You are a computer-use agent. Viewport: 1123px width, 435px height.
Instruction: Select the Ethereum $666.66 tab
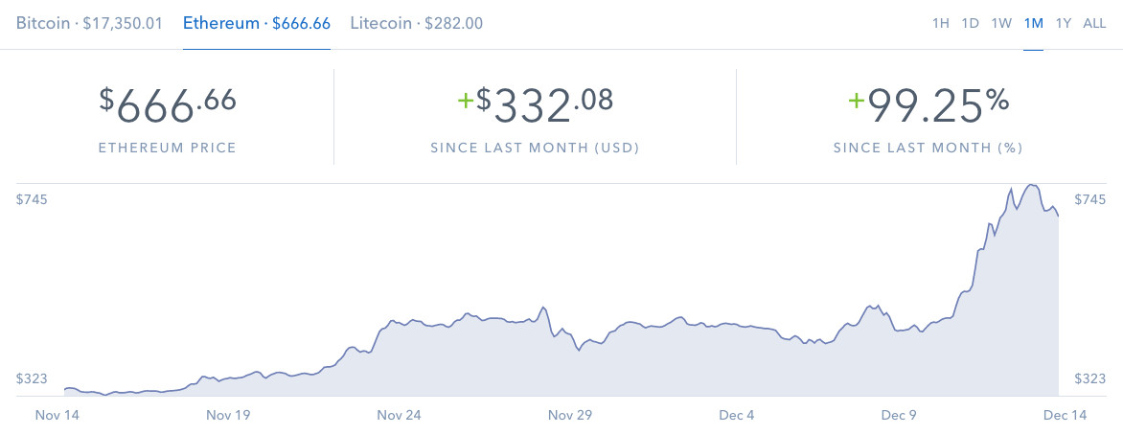[x=256, y=23]
